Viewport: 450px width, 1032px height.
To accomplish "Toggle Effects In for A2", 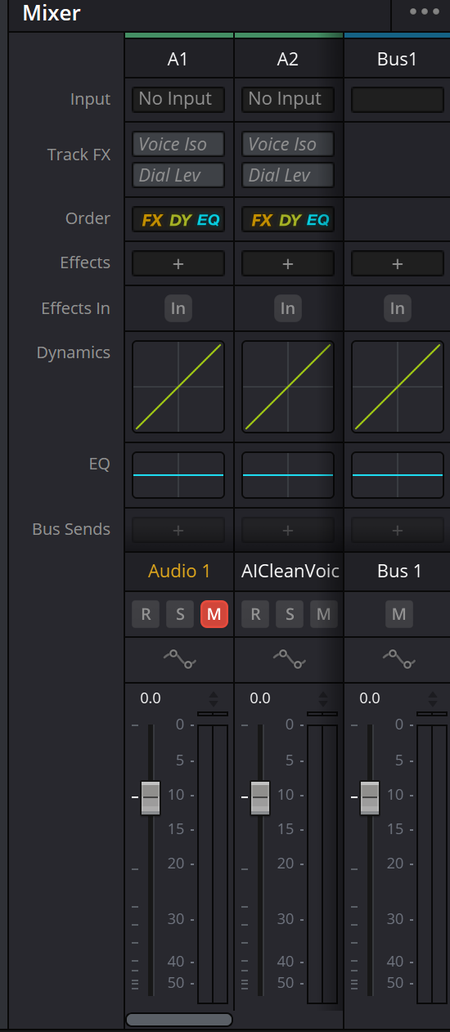I will tap(288, 308).
